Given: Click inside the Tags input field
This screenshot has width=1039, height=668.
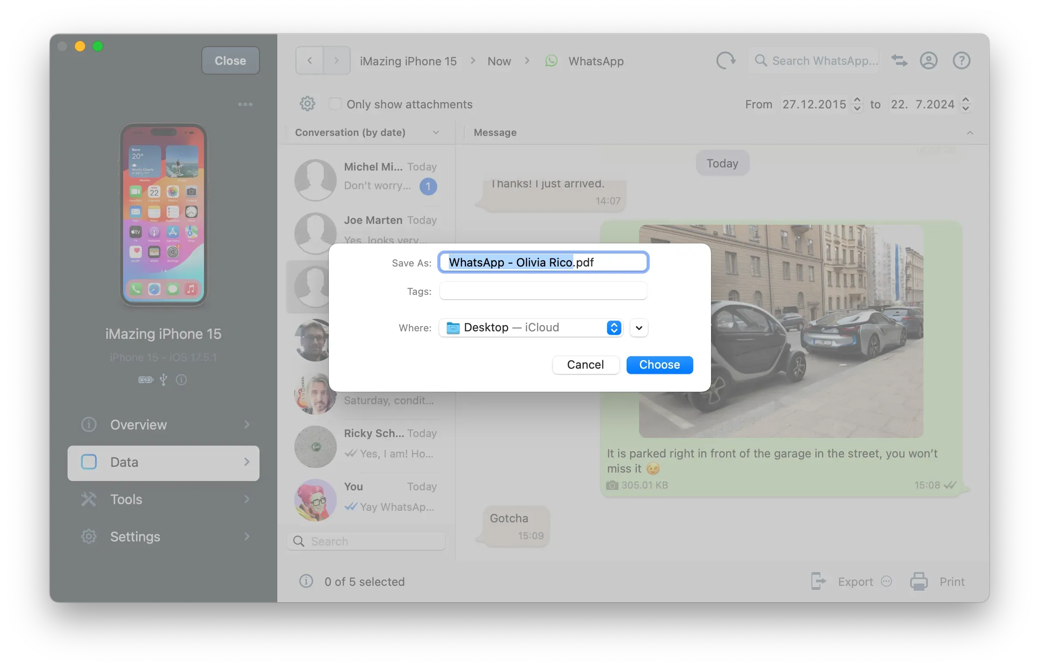Looking at the screenshot, I should click(542, 291).
